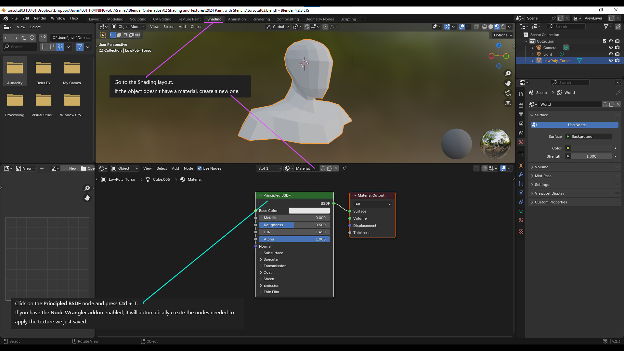
Task: Disable LowPoly_Torso render camera toggle
Action: 617,60
